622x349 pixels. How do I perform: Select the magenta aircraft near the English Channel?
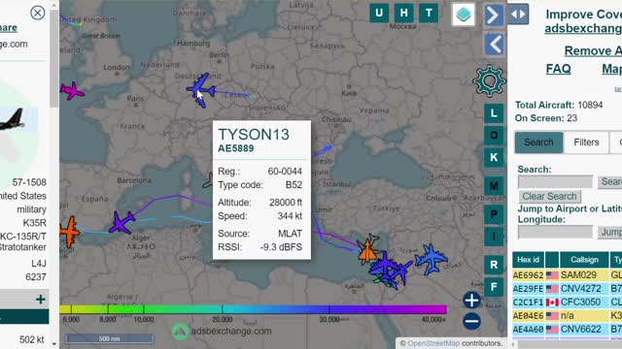(72, 90)
